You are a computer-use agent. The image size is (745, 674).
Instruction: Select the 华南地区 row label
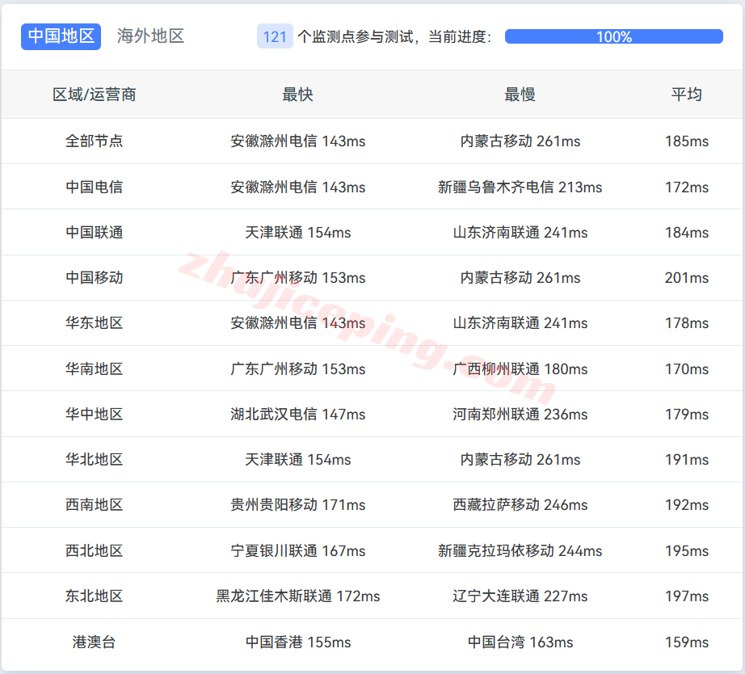coord(94,369)
